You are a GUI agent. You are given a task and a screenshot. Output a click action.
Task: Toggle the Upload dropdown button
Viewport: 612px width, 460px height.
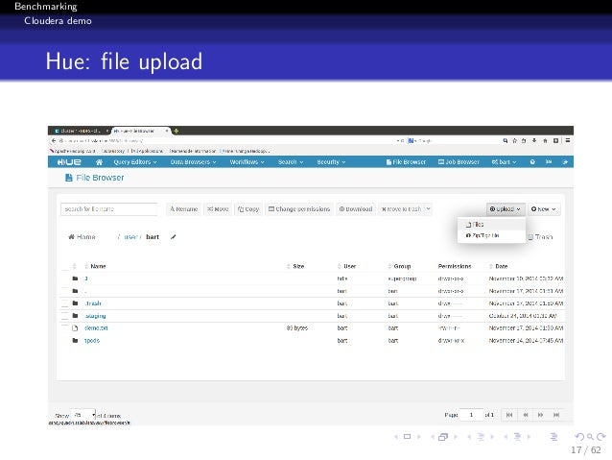click(506, 209)
